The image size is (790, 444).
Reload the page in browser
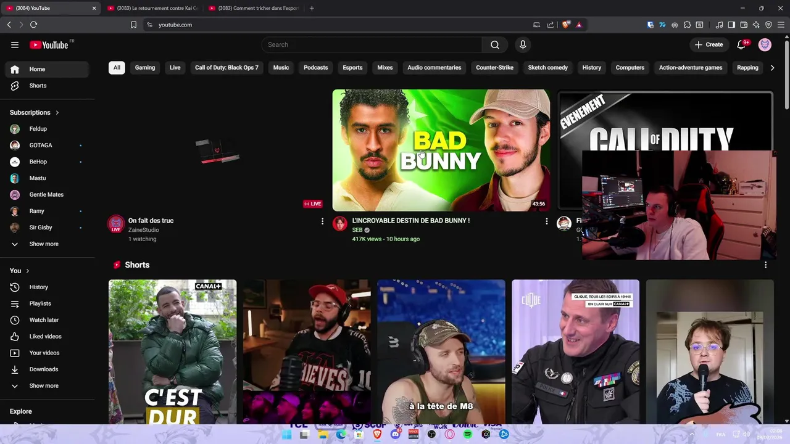click(x=33, y=25)
